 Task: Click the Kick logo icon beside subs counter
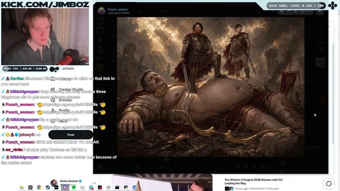(x=333, y=6)
